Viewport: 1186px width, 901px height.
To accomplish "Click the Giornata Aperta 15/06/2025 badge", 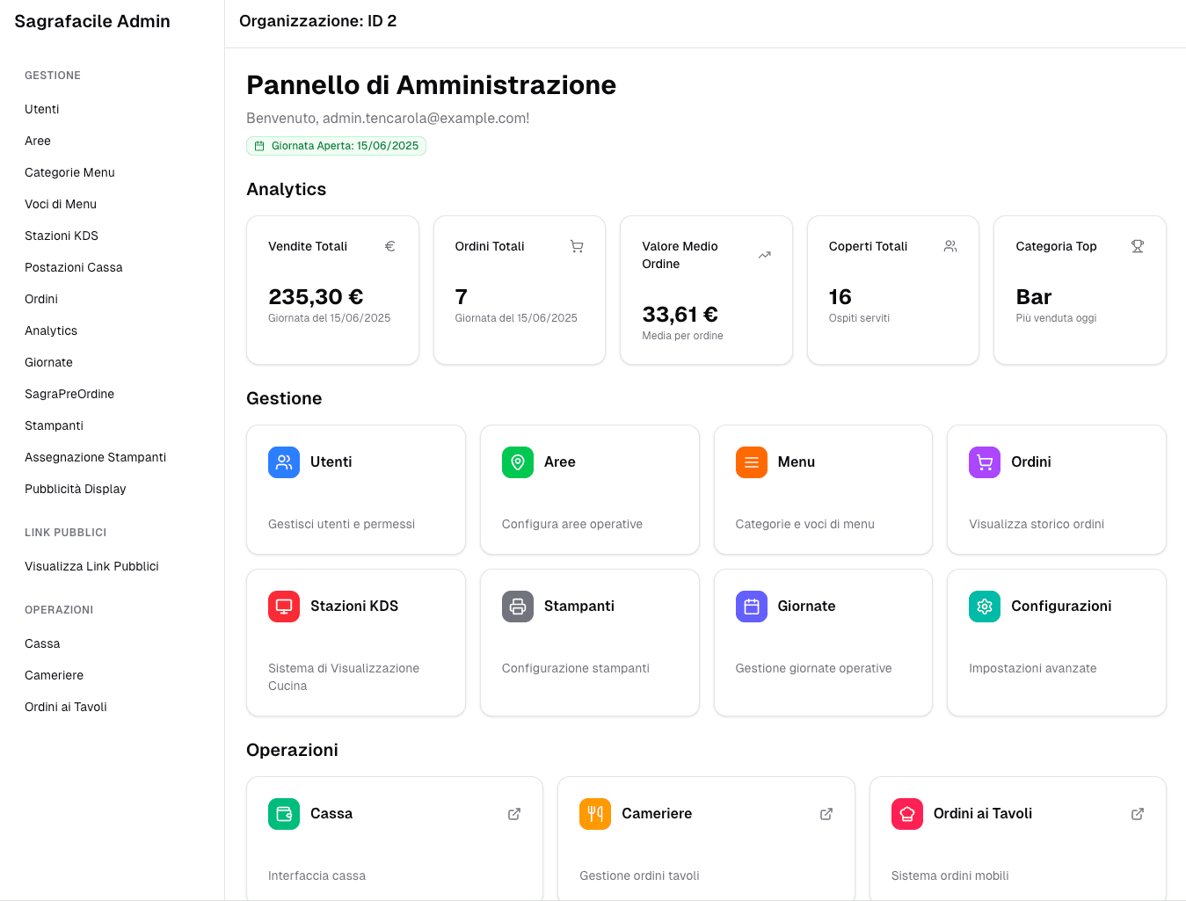I will tap(336, 146).
